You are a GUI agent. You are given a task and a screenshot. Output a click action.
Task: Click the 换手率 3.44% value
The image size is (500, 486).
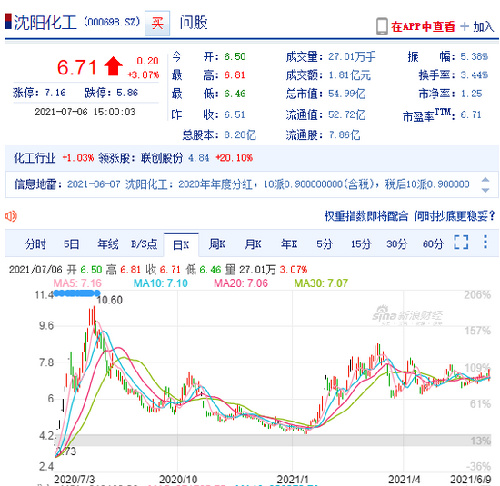pyautogui.click(x=475, y=75)
